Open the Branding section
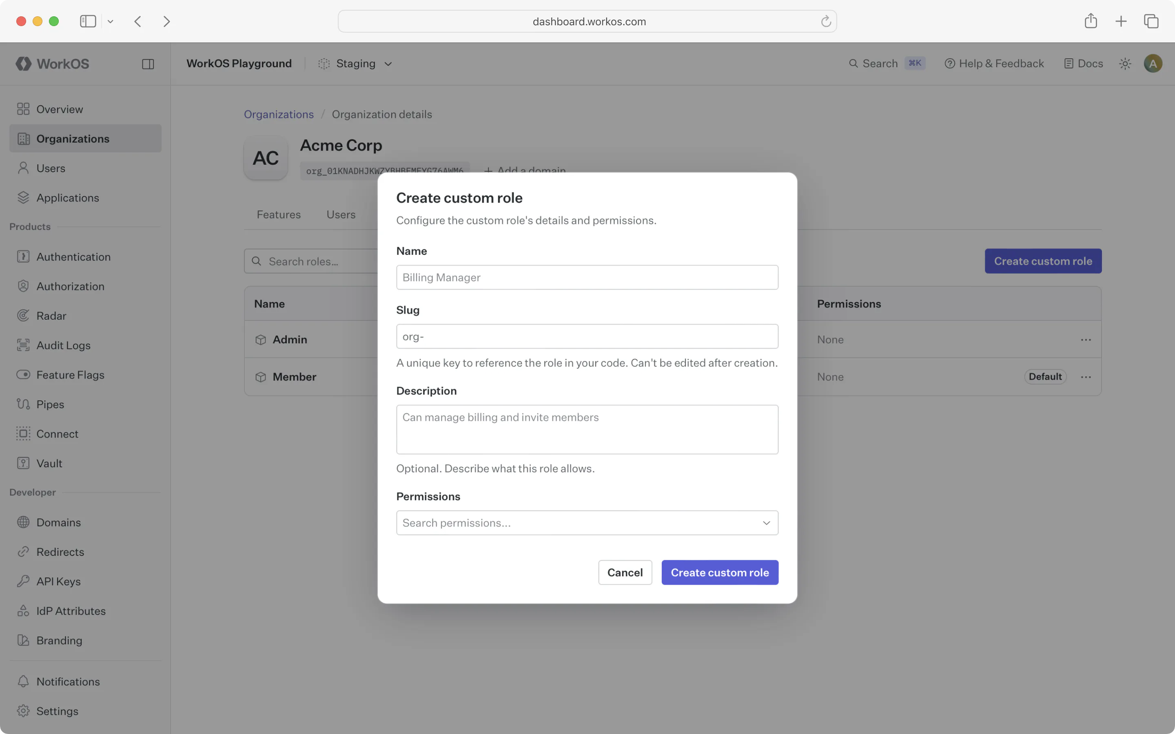 59,640
